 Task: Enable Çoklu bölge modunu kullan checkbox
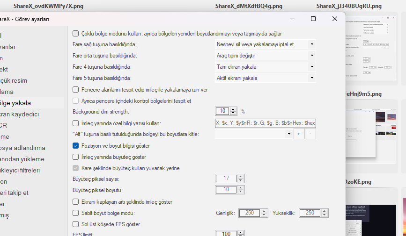pos(76,34)
